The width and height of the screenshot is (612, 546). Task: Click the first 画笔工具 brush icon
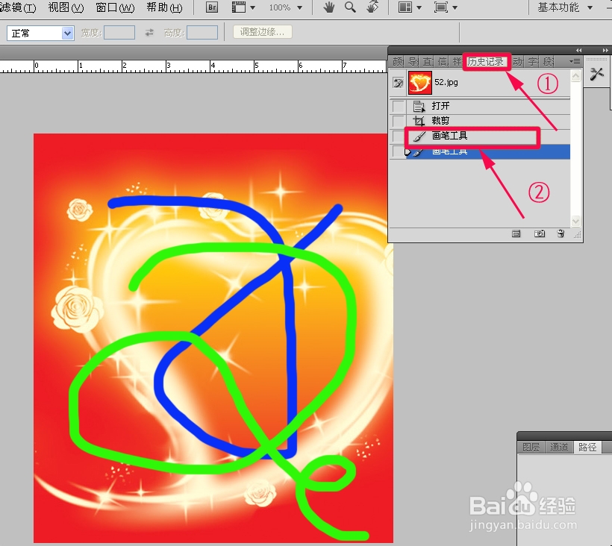pos(419,136)
